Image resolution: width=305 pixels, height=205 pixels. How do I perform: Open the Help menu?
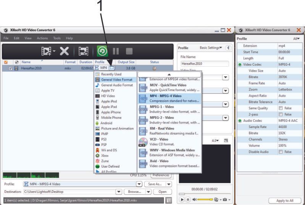coord(69,38)
